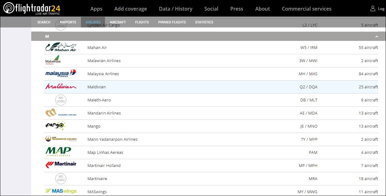Screen dimensions: 386x196
Task: Select the Maldivian logo
Action: [61, 86]
